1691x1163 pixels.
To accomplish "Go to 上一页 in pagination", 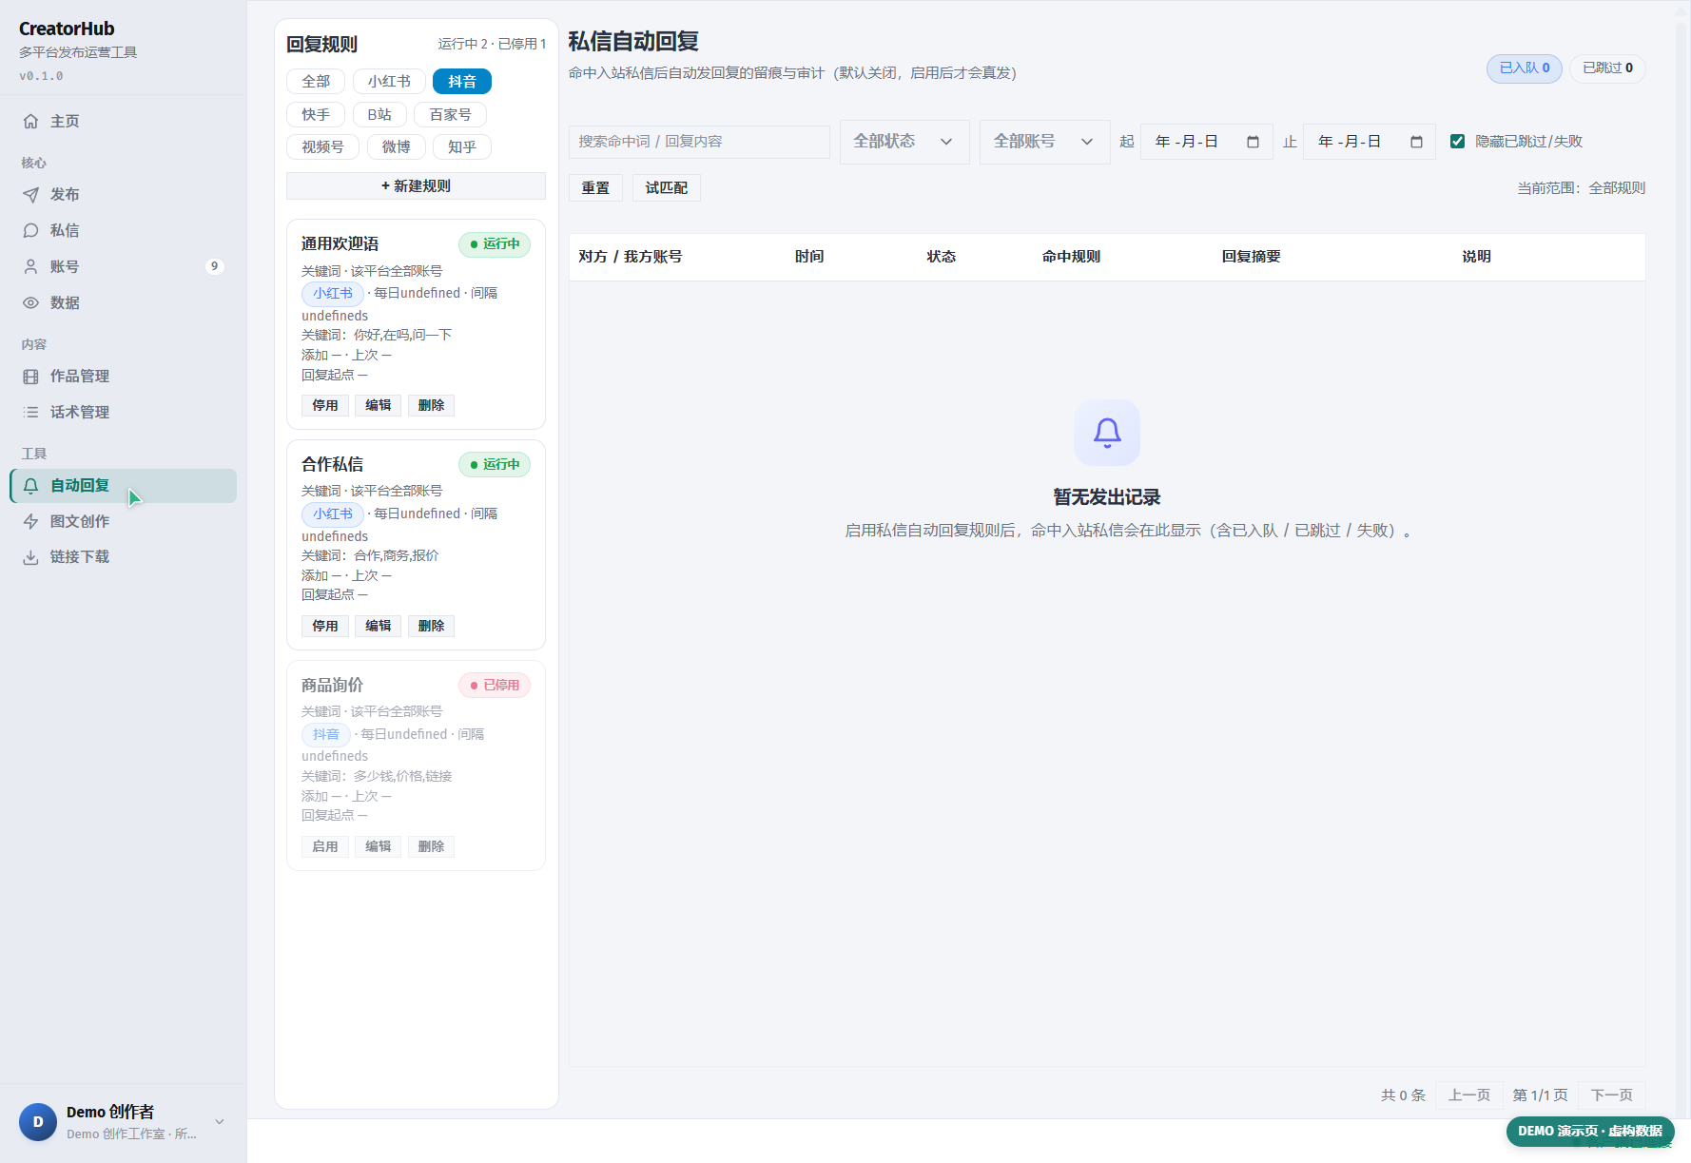I will (x=1469, y=1095).
